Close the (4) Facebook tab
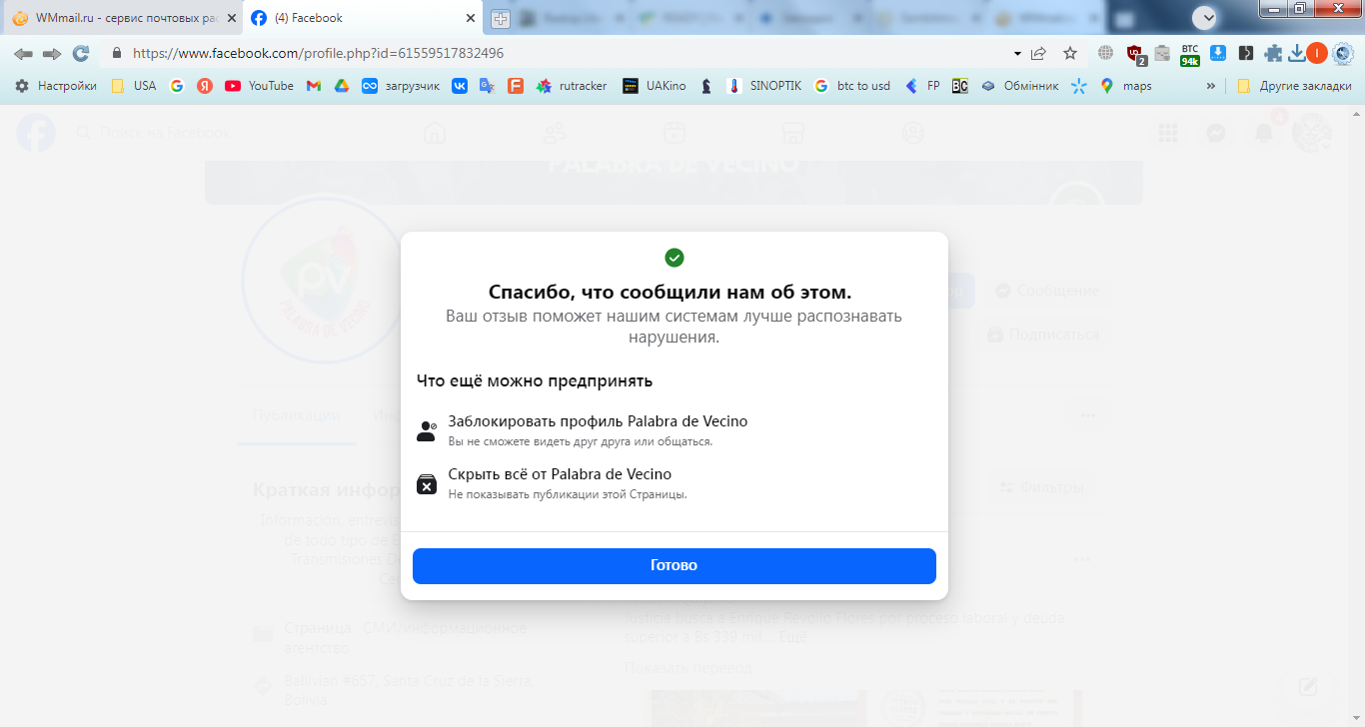Viewport: 1365px width, 727px height. pyautogui.click(x=470, y=18)
